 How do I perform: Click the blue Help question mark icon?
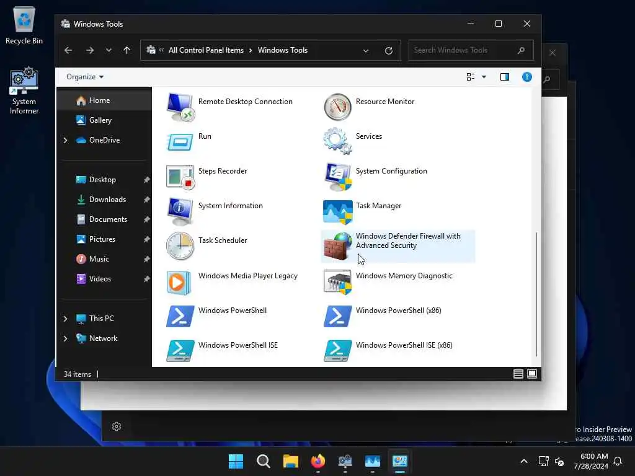click(527, 77)
